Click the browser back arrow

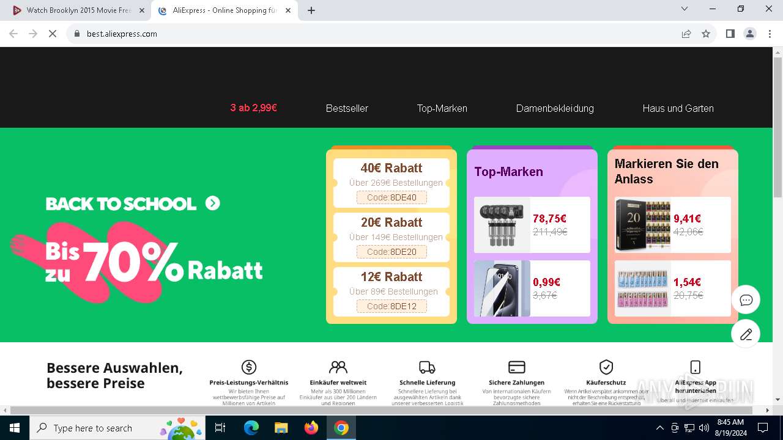pyautogui.click(x=13, y=34)
